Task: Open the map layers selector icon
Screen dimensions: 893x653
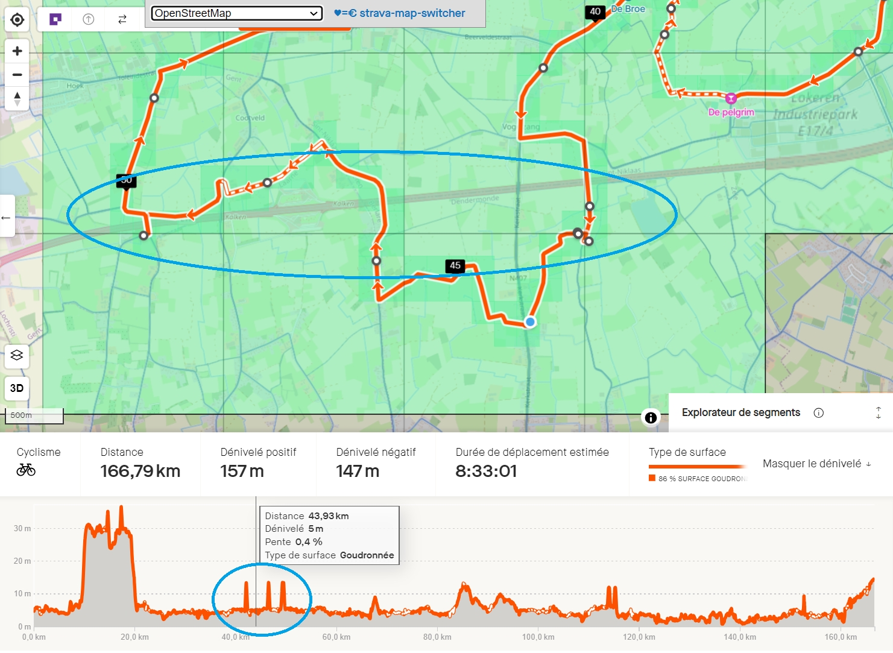Action: point(17,356)
